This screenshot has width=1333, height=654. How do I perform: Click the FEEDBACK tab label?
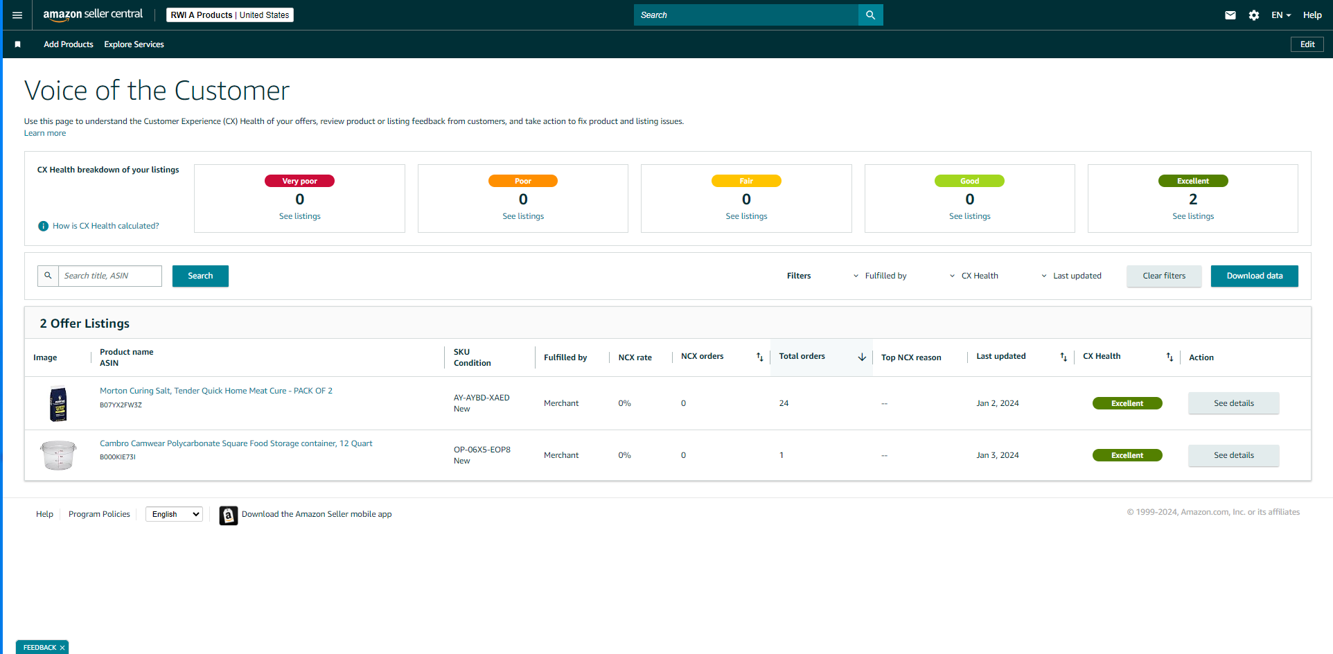[39, 648]
